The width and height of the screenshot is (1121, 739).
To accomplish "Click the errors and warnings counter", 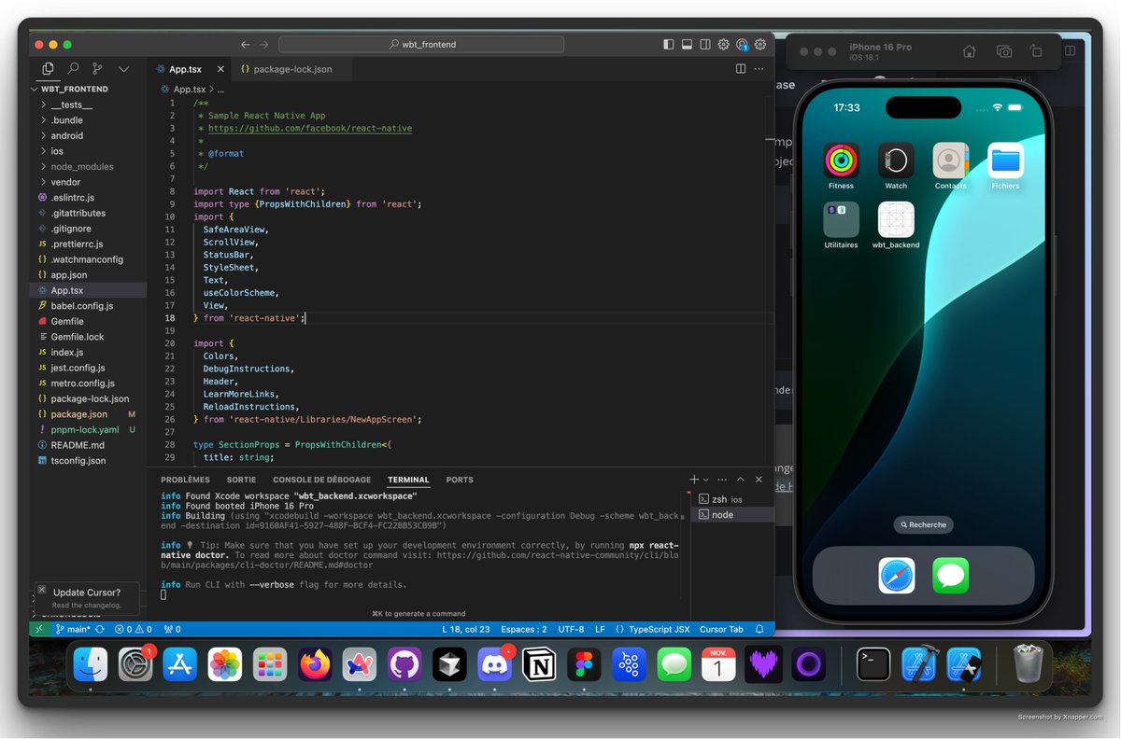I will (133, 629).
